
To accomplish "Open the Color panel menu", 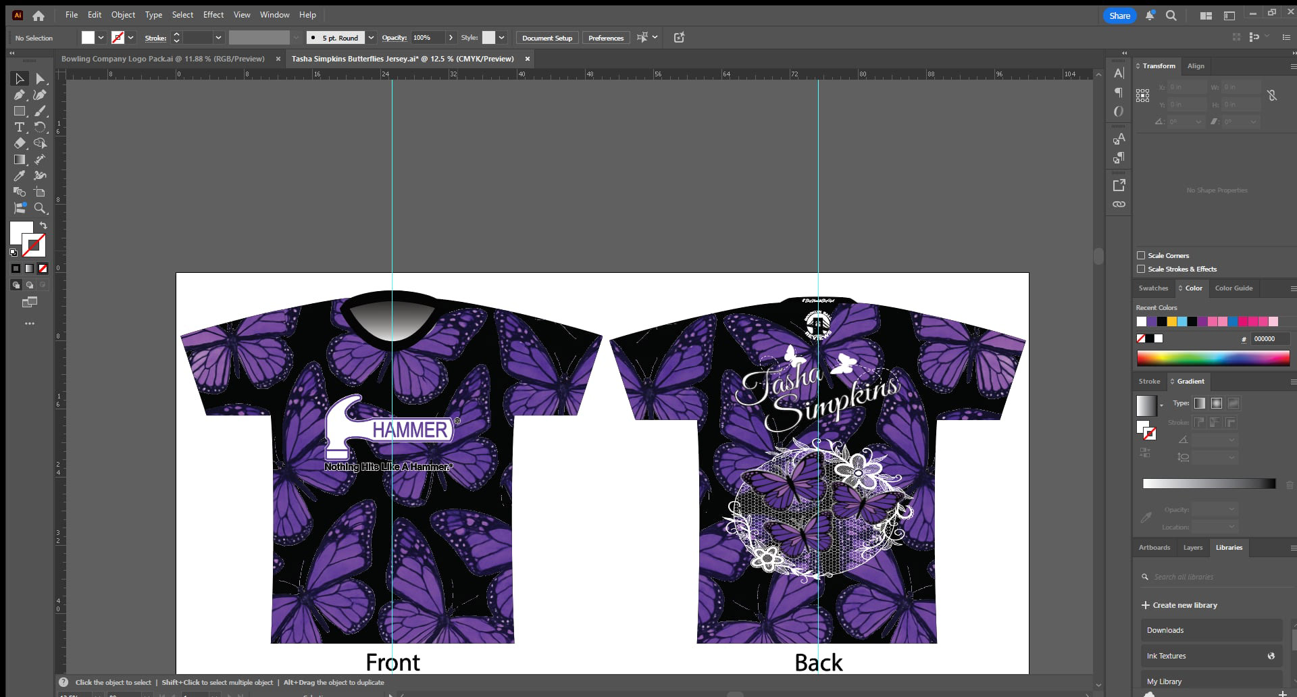I will [1293, 288].
